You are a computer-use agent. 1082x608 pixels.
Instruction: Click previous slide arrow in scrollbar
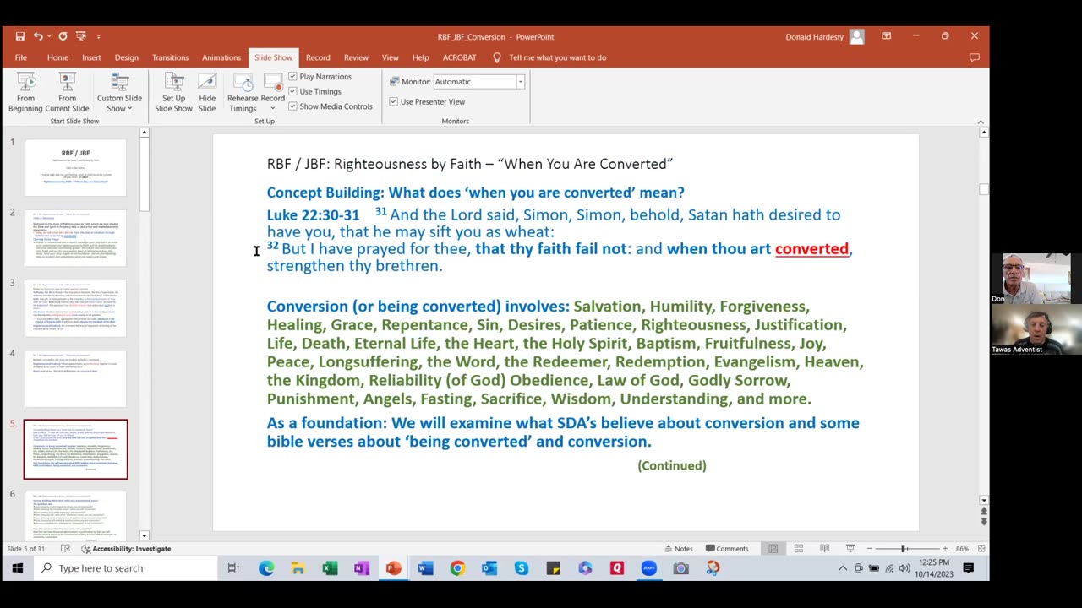983,511
